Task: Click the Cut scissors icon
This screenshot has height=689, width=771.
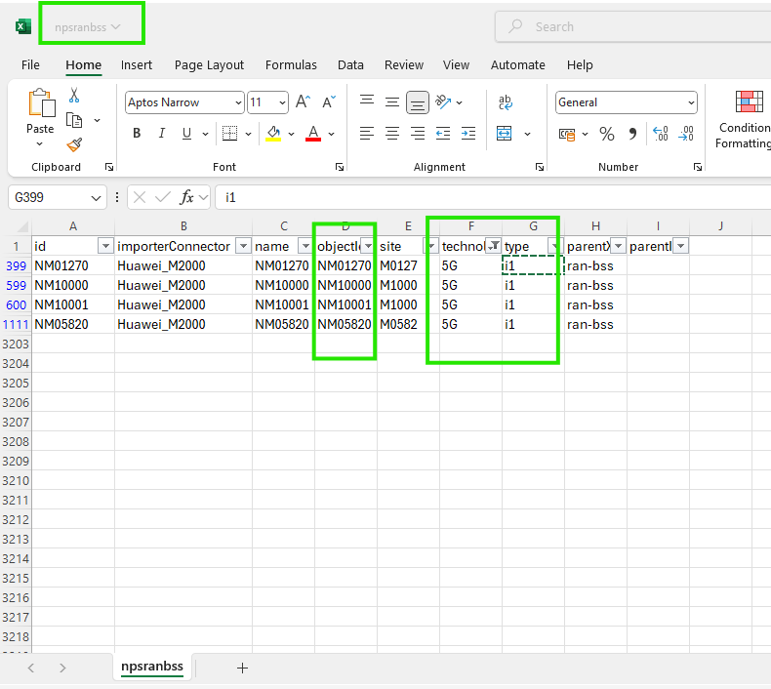Action: (x=74, y=96)
